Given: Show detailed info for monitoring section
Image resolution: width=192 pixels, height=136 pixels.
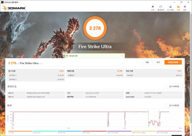Looking at the screenshot, I should tap(174, 106).
